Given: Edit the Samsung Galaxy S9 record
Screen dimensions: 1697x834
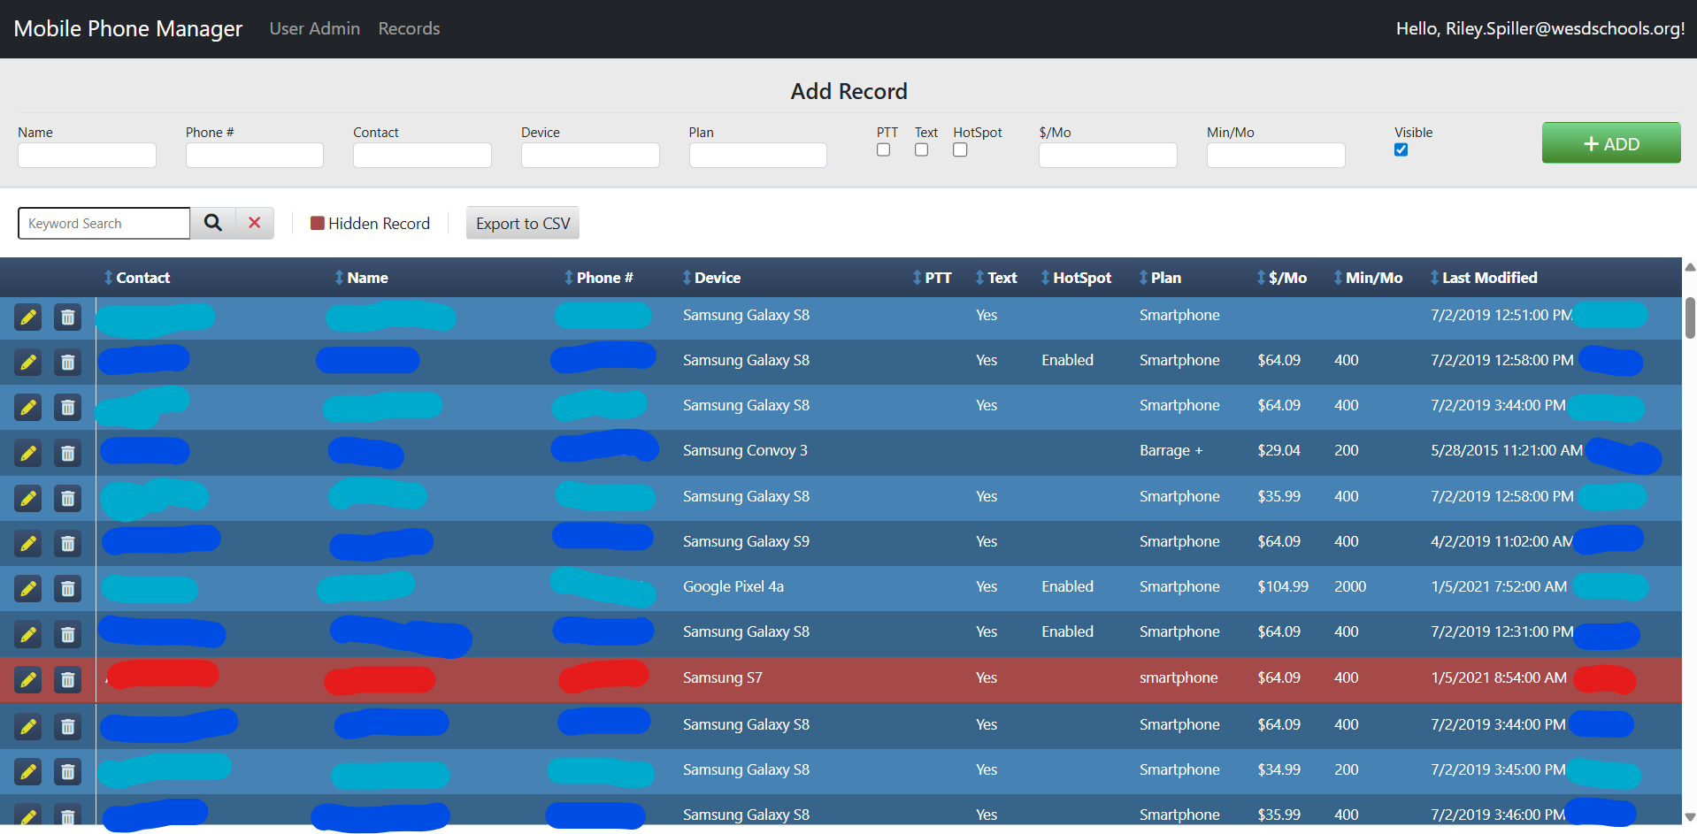Looking at the screenshot, I should [28, 543].
